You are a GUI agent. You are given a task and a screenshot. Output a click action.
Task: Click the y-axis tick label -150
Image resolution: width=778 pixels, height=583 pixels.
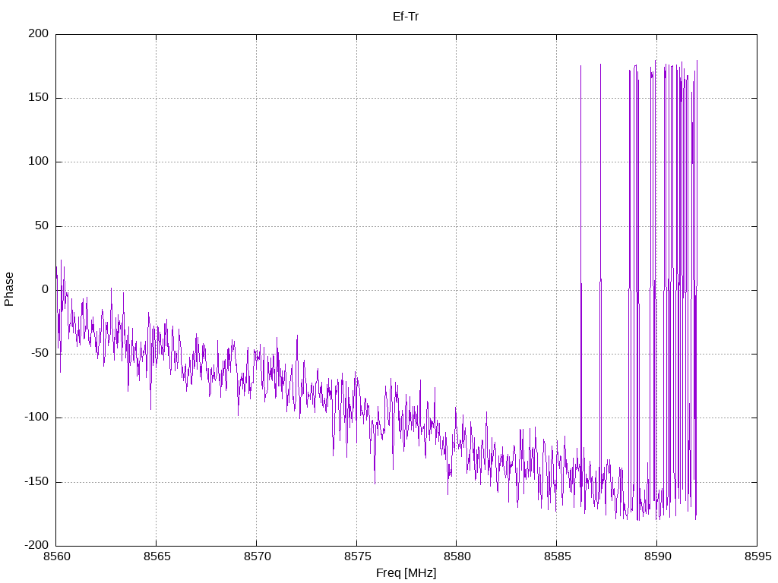36,481
